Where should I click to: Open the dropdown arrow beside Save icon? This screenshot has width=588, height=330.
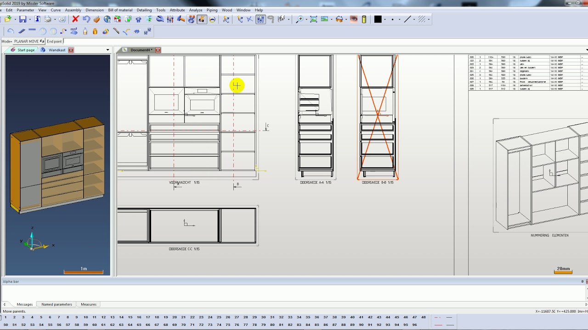[30, 19]
